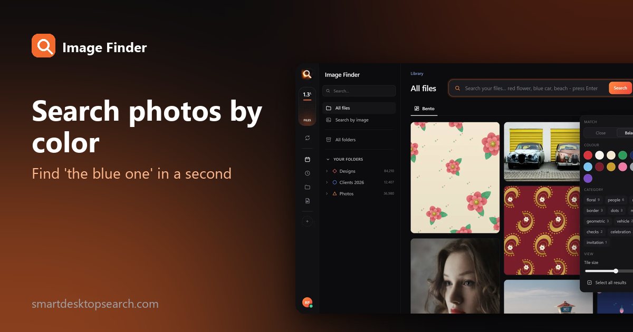Filter by the vehicle category chip
Viewport: 633px width, 332px height.
[x=625, y=221]
